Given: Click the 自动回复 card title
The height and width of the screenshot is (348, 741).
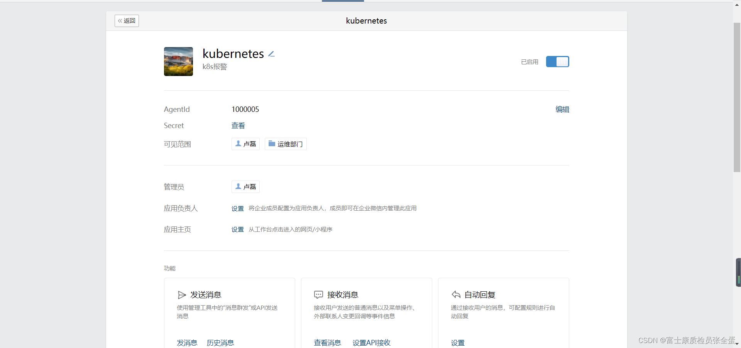Looking at the screenshot, I should [480, 295].
